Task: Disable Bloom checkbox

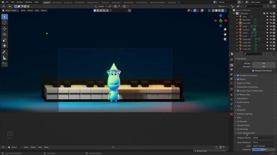Action: pos(238,79)
